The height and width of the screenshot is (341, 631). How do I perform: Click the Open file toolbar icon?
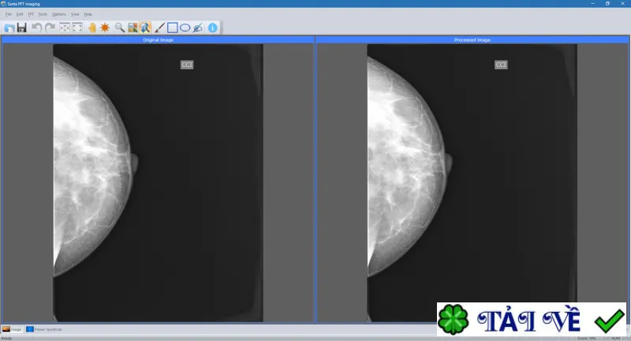click(x=9, y=28)
